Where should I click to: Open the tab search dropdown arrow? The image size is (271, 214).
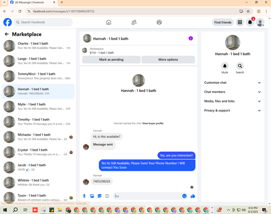click(4, 2)
